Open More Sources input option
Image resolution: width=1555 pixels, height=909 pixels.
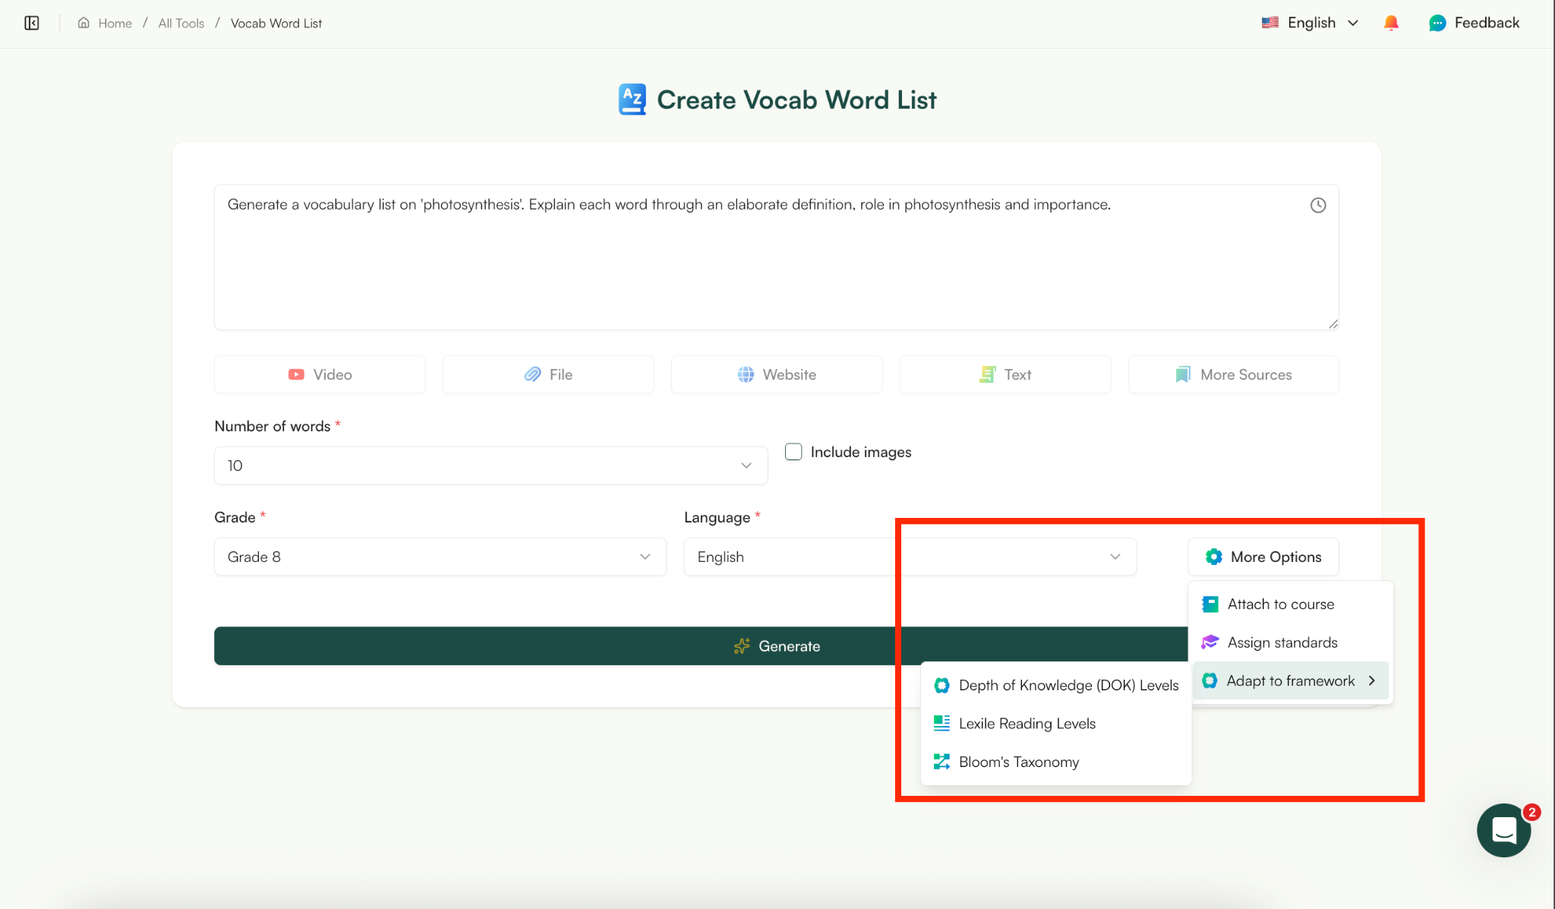click(1232, 374)
